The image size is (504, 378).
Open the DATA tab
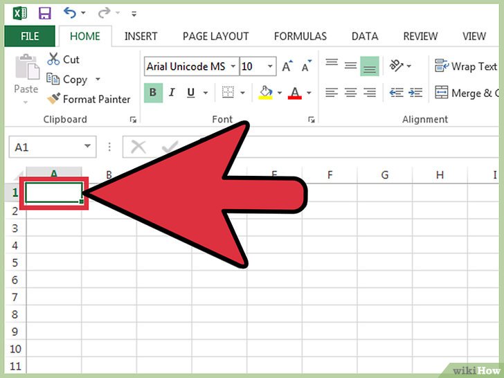click(365, 36)
